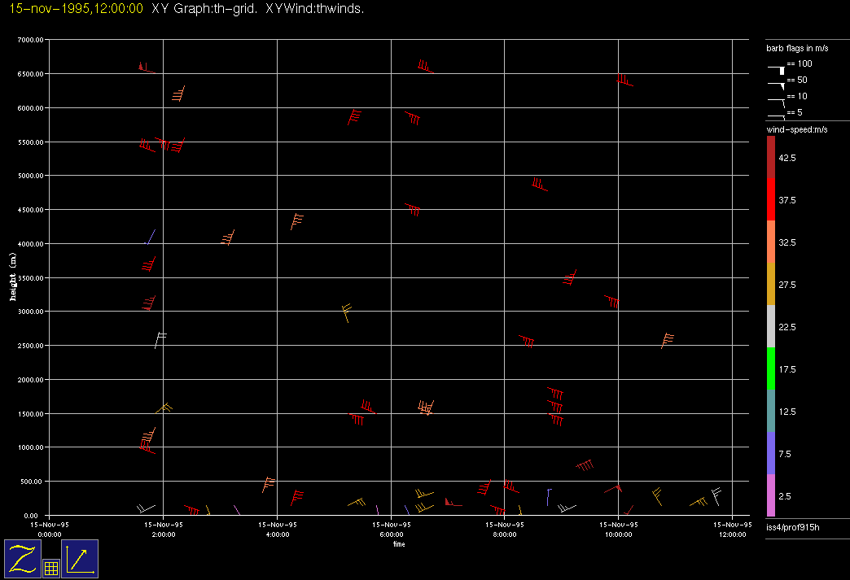850x580 pixels.
Task: Click the 'wind-speed:m/s' legend heading
Action: click(796, 129)
